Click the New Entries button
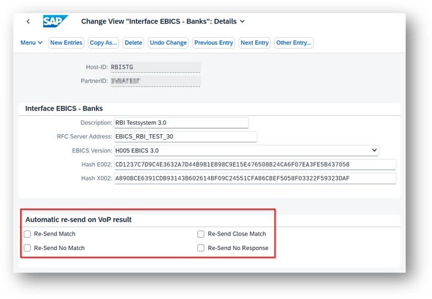 pyautogui.click(x=66, y=43)
